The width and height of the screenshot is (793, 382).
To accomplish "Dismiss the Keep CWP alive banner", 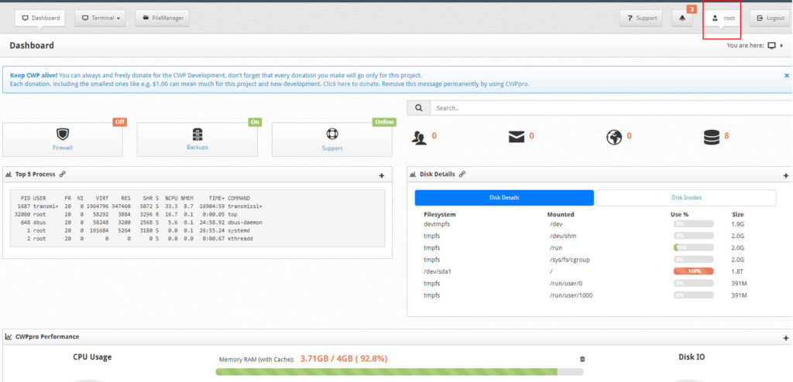I will 786,75.
